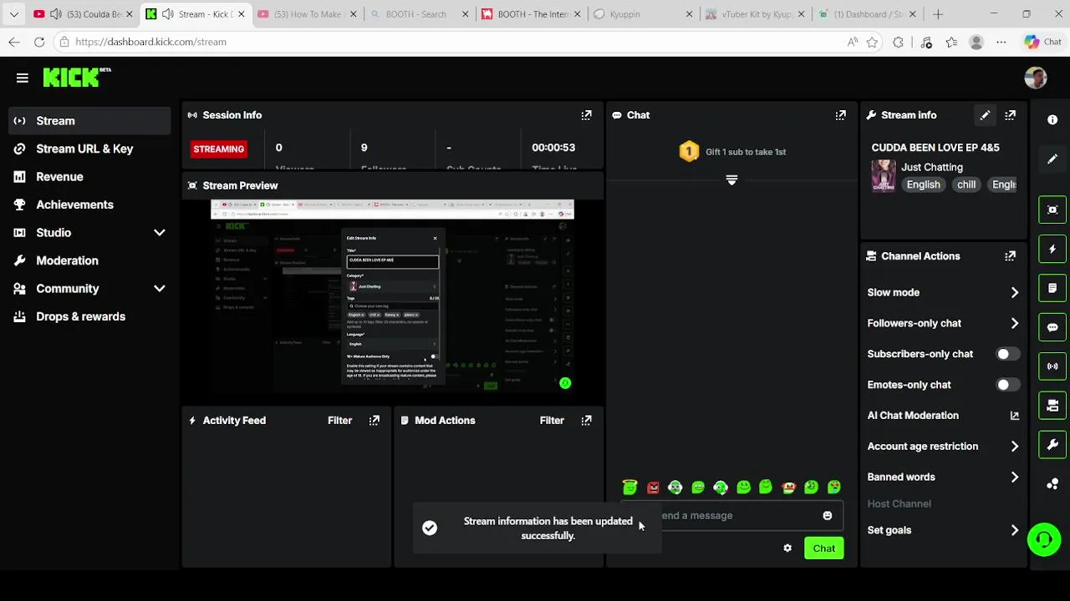Toggle channel actions icon in right sidebar
Viewport: 1070px width, 601px height.
click(x=1052, y=406)
